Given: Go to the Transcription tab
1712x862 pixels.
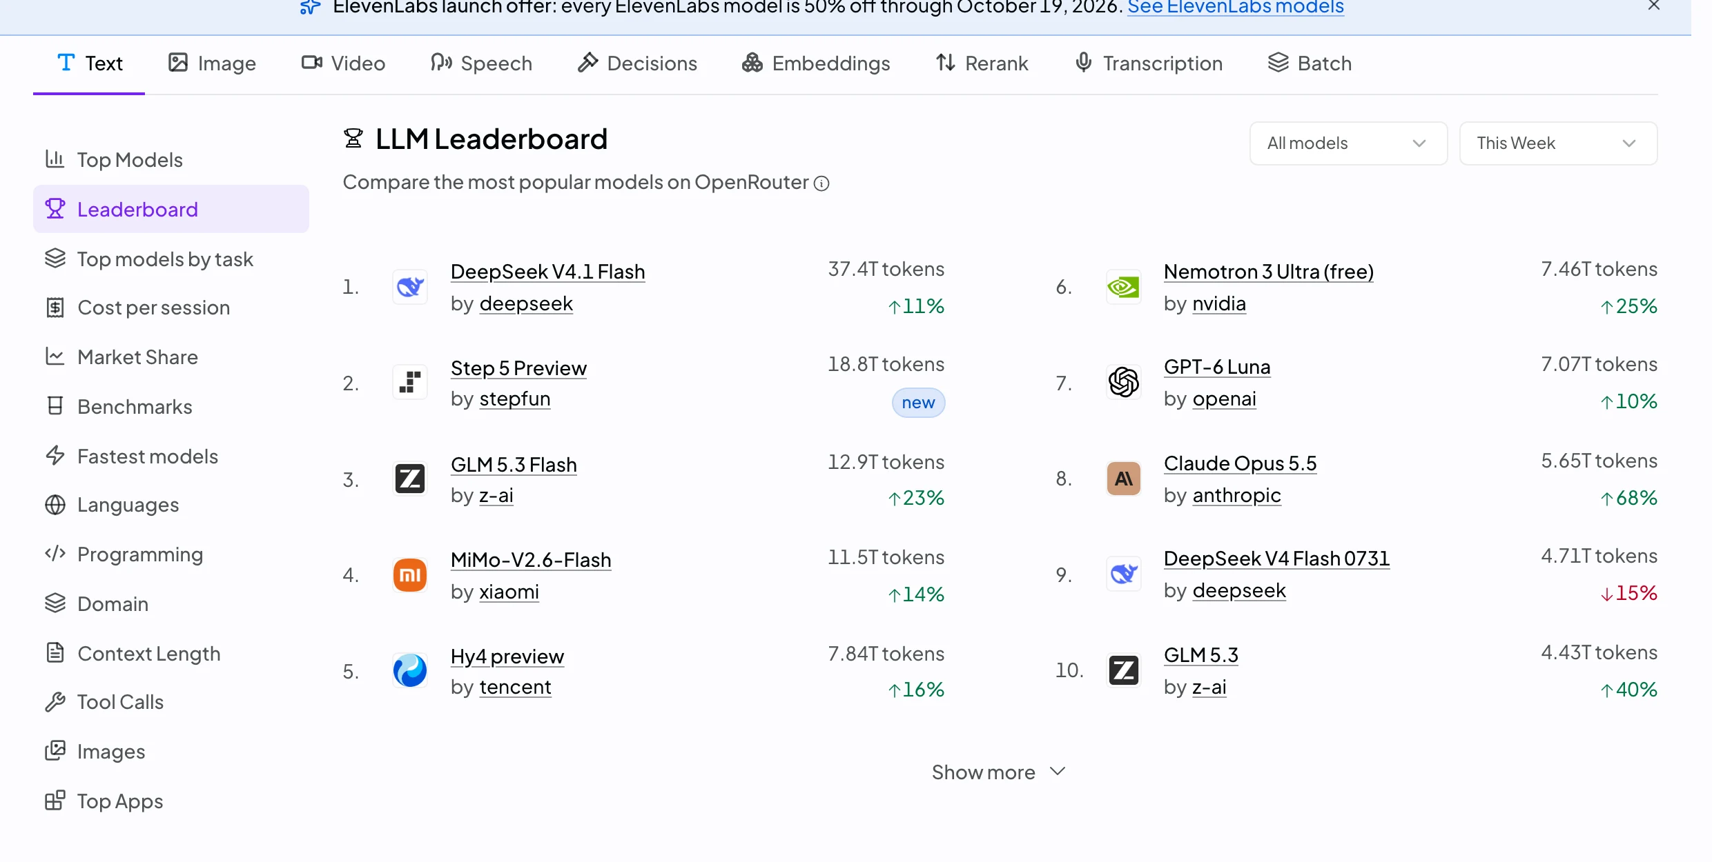Looking at the screenshot, I should 1148,63.
